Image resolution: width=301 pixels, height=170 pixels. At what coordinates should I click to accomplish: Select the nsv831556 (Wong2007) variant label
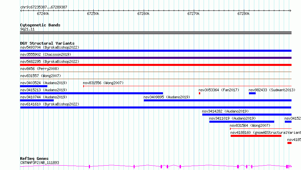pyautogui.click(x=103, y=83)
